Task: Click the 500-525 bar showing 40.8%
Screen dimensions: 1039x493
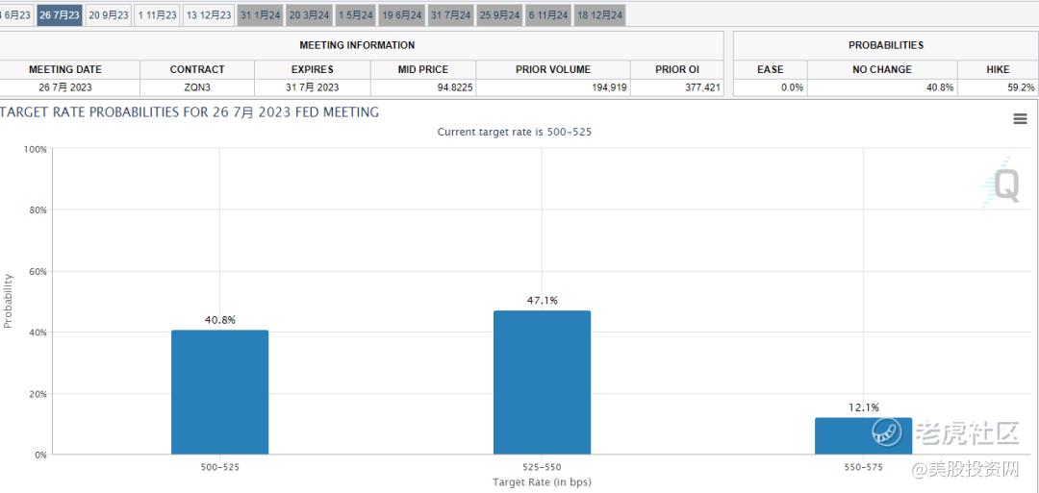Action: pyautogui.click(x=220, y=392)
